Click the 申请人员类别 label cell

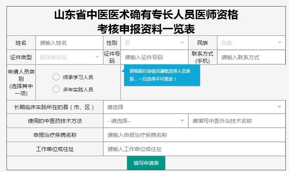(x=21, y=82)
